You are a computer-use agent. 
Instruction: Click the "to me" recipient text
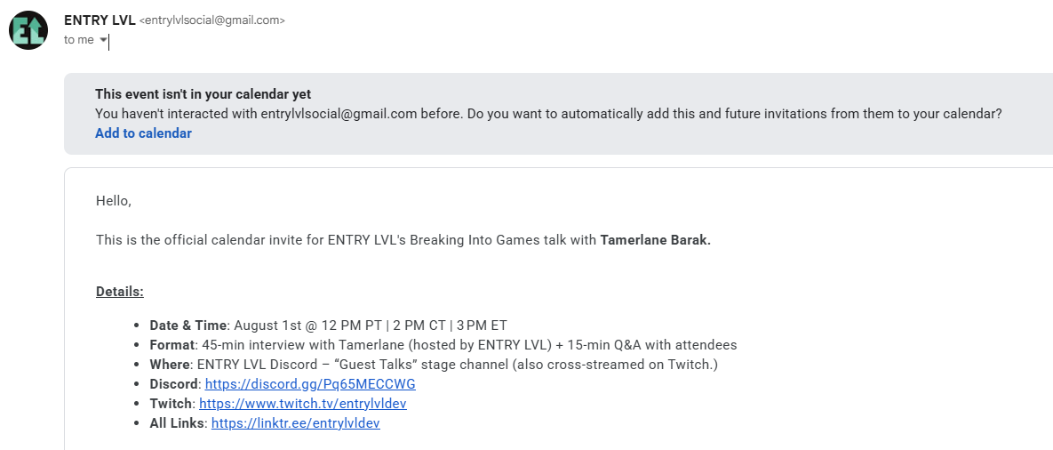click(79, 40)
